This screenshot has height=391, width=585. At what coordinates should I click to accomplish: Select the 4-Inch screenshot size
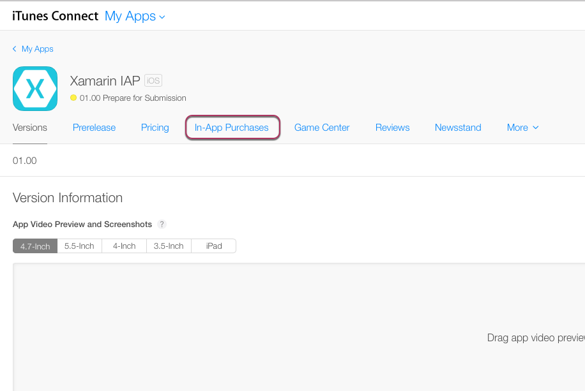(x=125, y=246)
